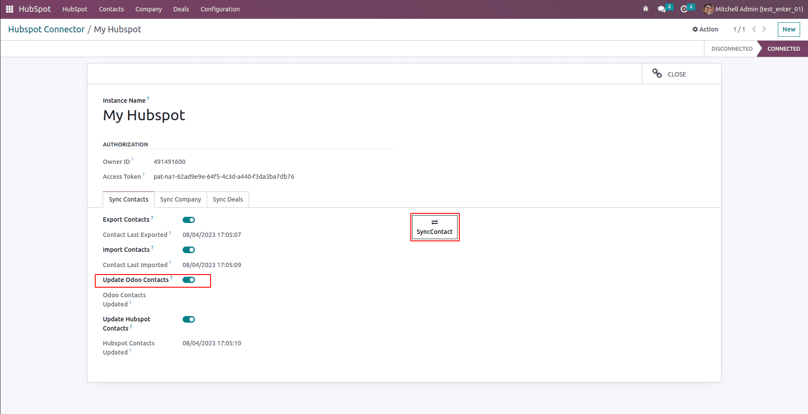Click Hubspot Contacts Updated date 17:05:10
Viewport: 808px width, 414px height.
(x=212, y=343)
